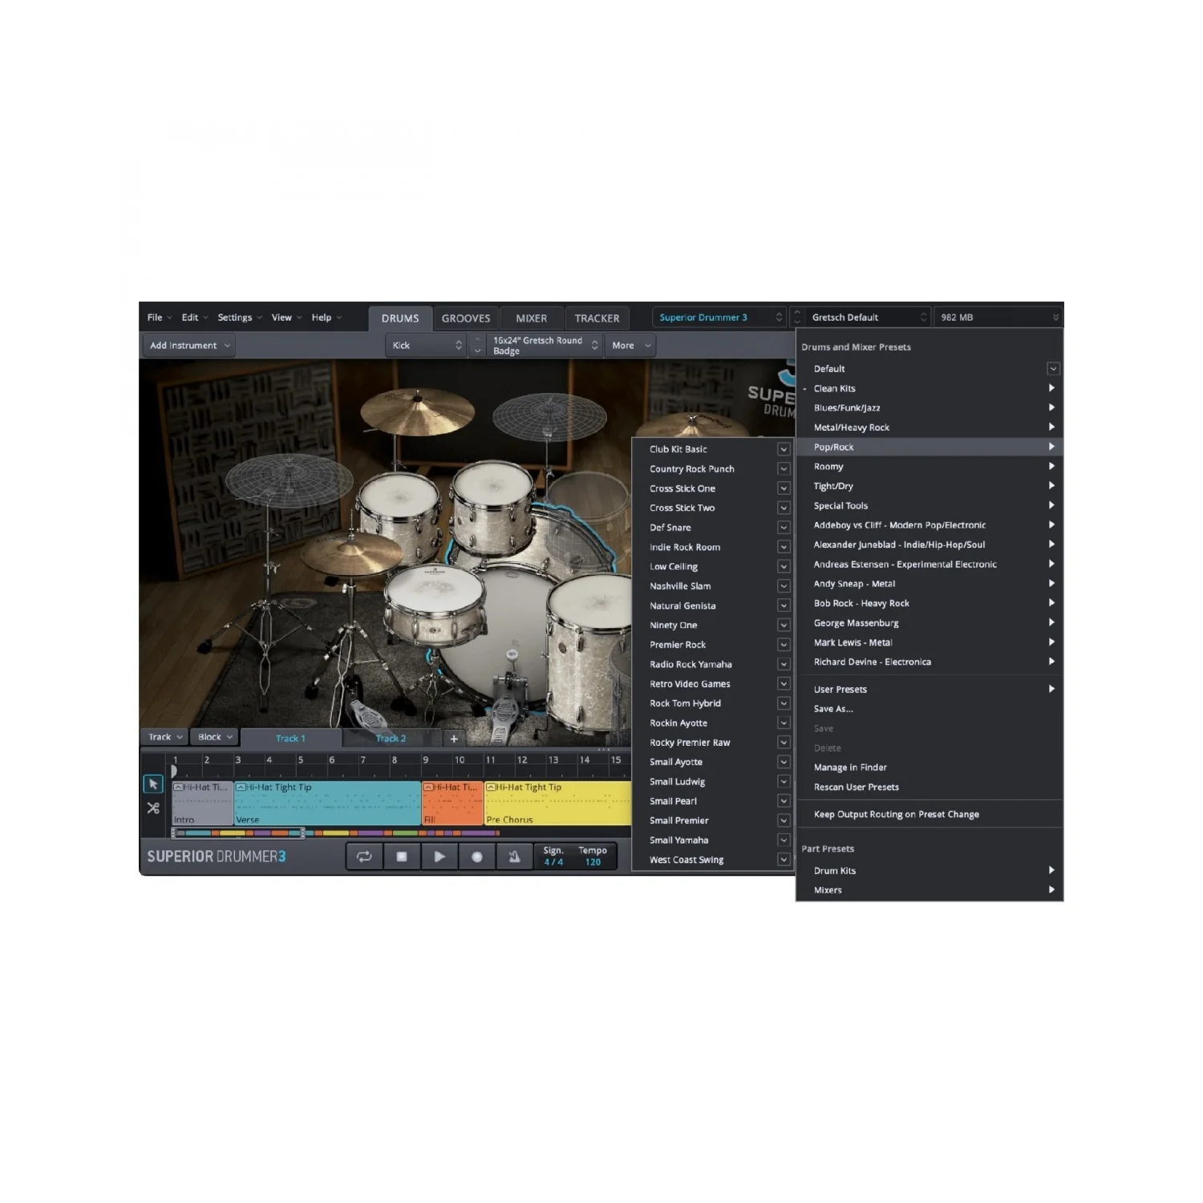Viewport: 1203px width, 1203px height.
Task: Open the 982 MB memory dropdown
Action: (998, 318)
